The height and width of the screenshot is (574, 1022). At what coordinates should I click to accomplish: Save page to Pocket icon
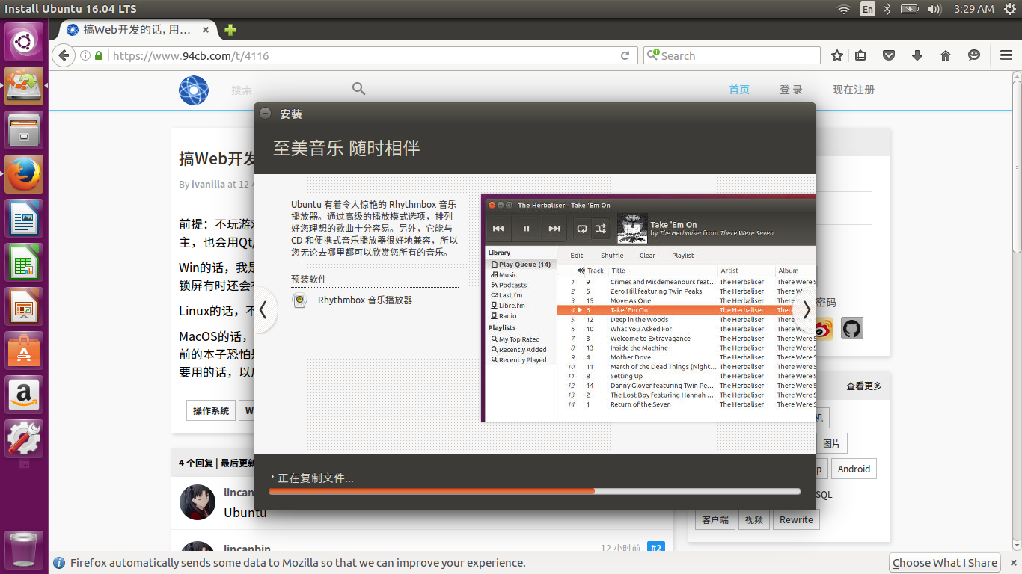[889, 55]
